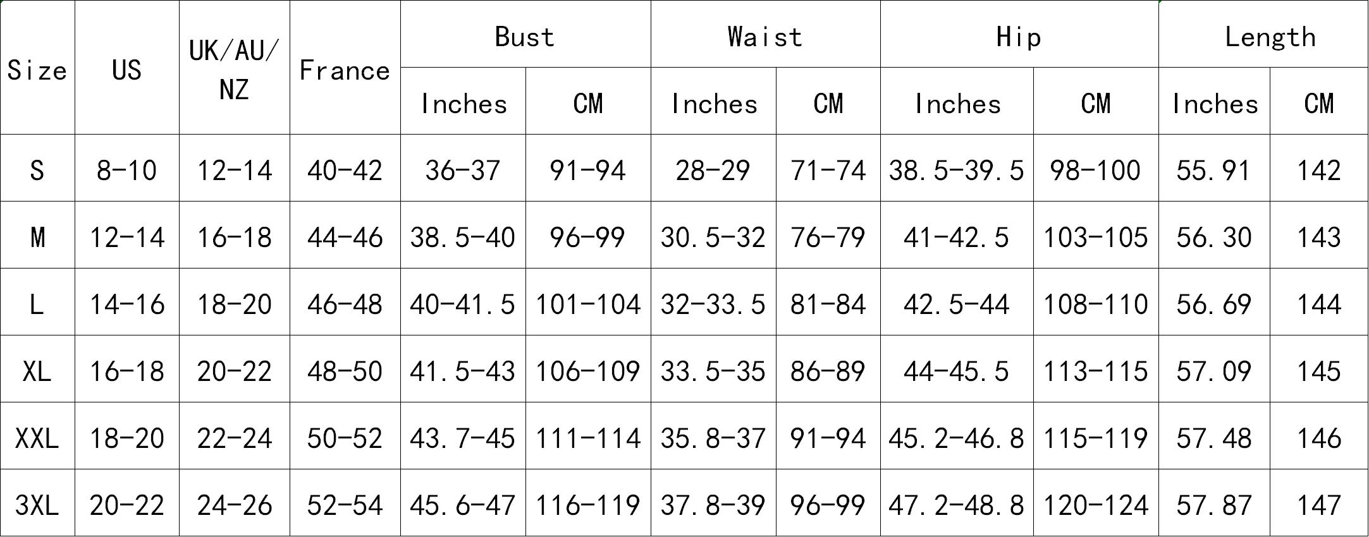Click the 20-22 UK/AU/NZ cell
Viewport: 1369px width, 537px height.
point(235,369)
